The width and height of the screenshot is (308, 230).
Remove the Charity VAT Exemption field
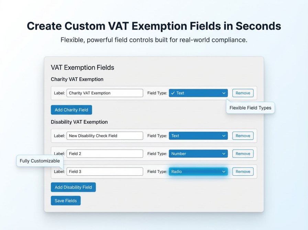(x=243, y=93)
